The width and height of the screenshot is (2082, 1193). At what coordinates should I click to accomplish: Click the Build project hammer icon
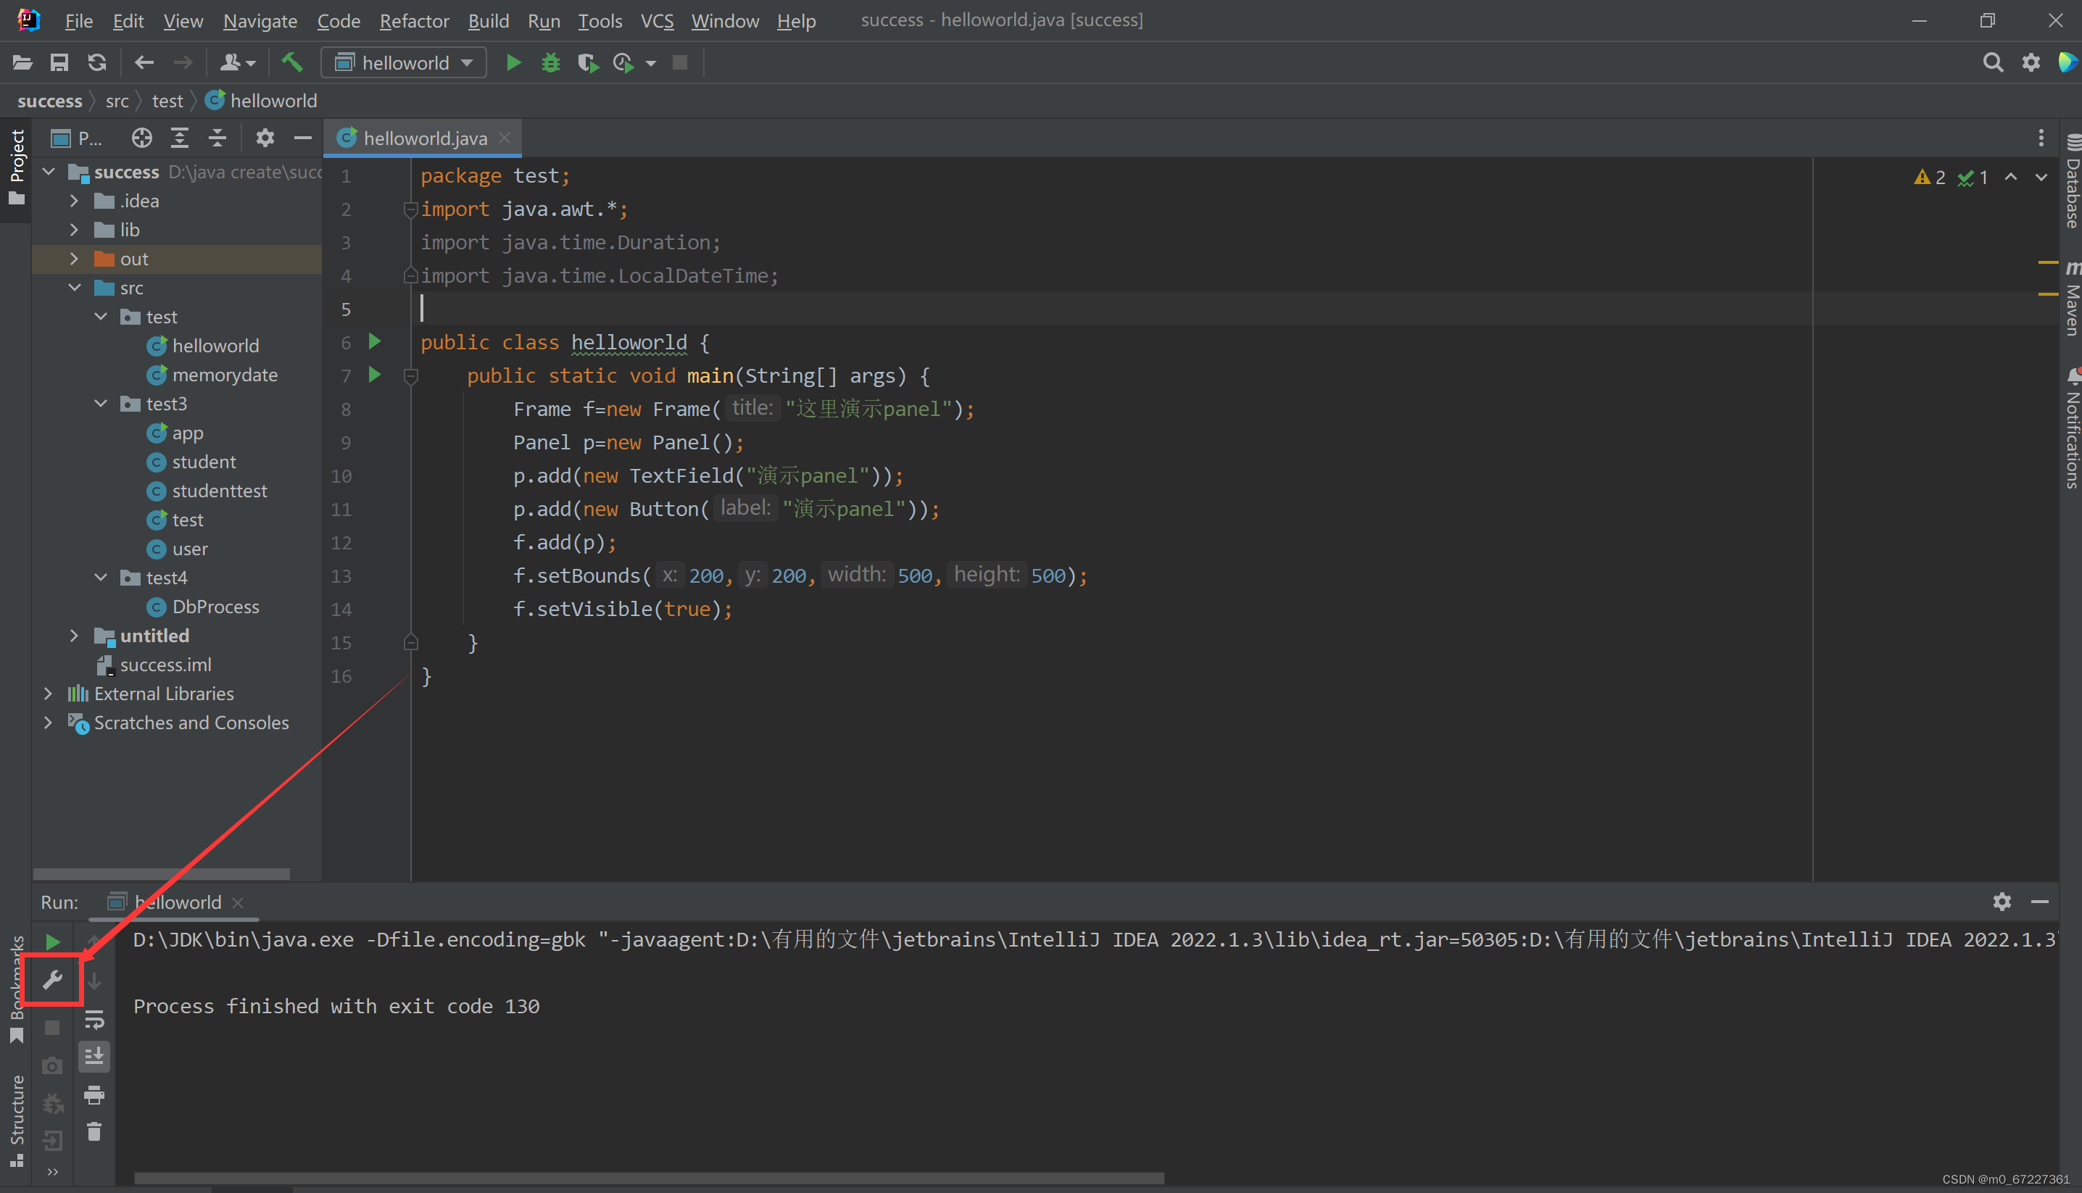[x=291, y=62]
